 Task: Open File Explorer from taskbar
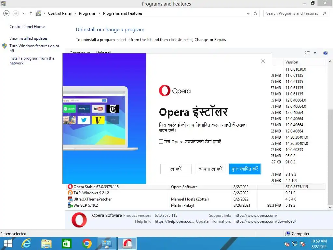click(47, 243)
